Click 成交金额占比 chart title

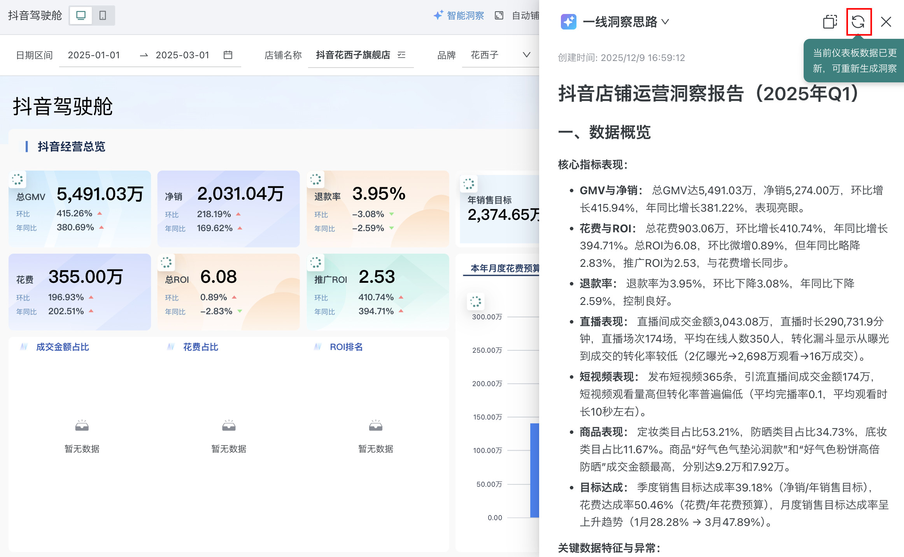click(x=62, y=347)
